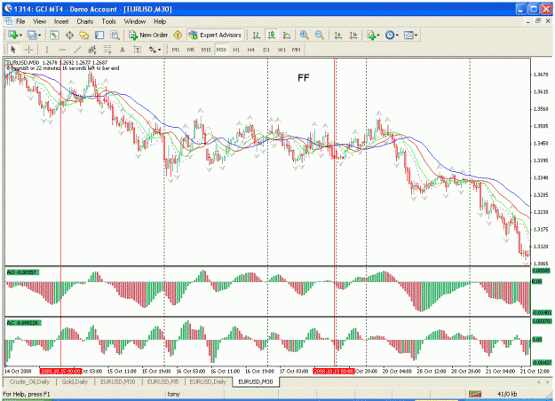Select the Text Label tool

coord(138,50)
